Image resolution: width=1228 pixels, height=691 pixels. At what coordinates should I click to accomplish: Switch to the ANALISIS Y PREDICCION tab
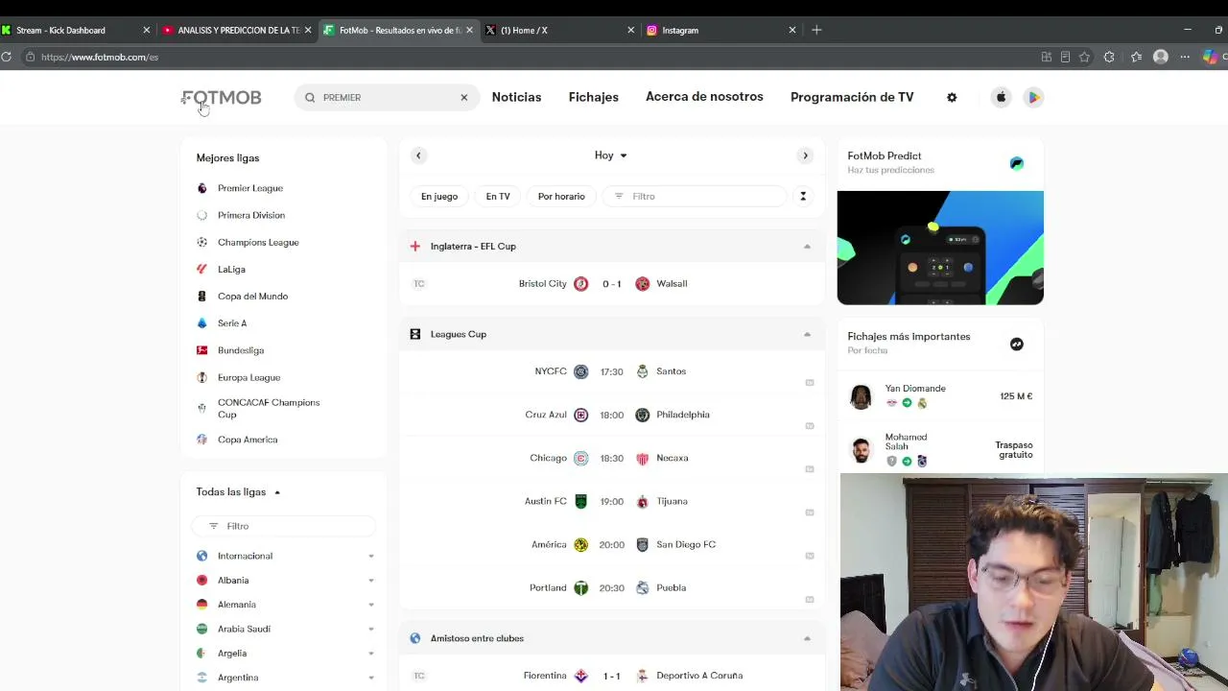237,30
